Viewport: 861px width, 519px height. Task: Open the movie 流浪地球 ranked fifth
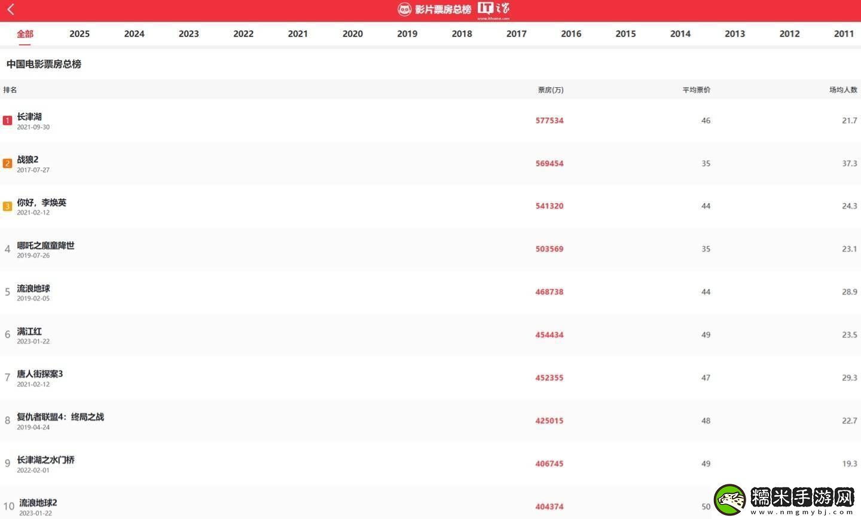point(33,289)
